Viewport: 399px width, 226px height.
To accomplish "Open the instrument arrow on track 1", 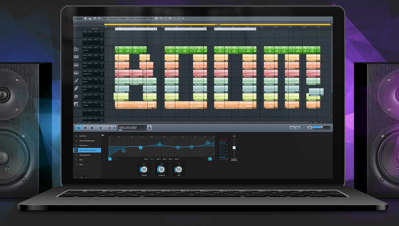I will pos(76,35).
